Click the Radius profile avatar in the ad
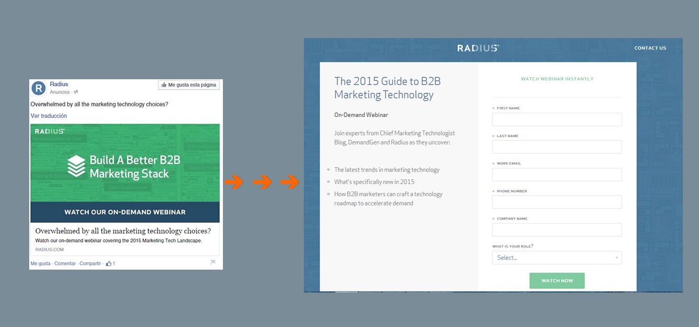699x327 pixels. (x=39, y=88)
